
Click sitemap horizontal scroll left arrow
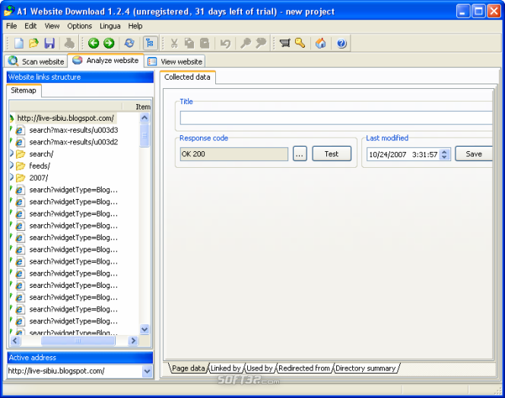(15, 340)
